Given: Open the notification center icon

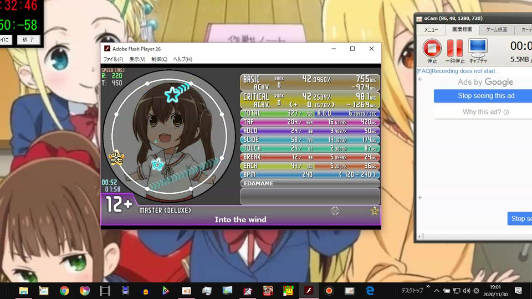Looking at the screenshot, I should (x=518, y=291).
